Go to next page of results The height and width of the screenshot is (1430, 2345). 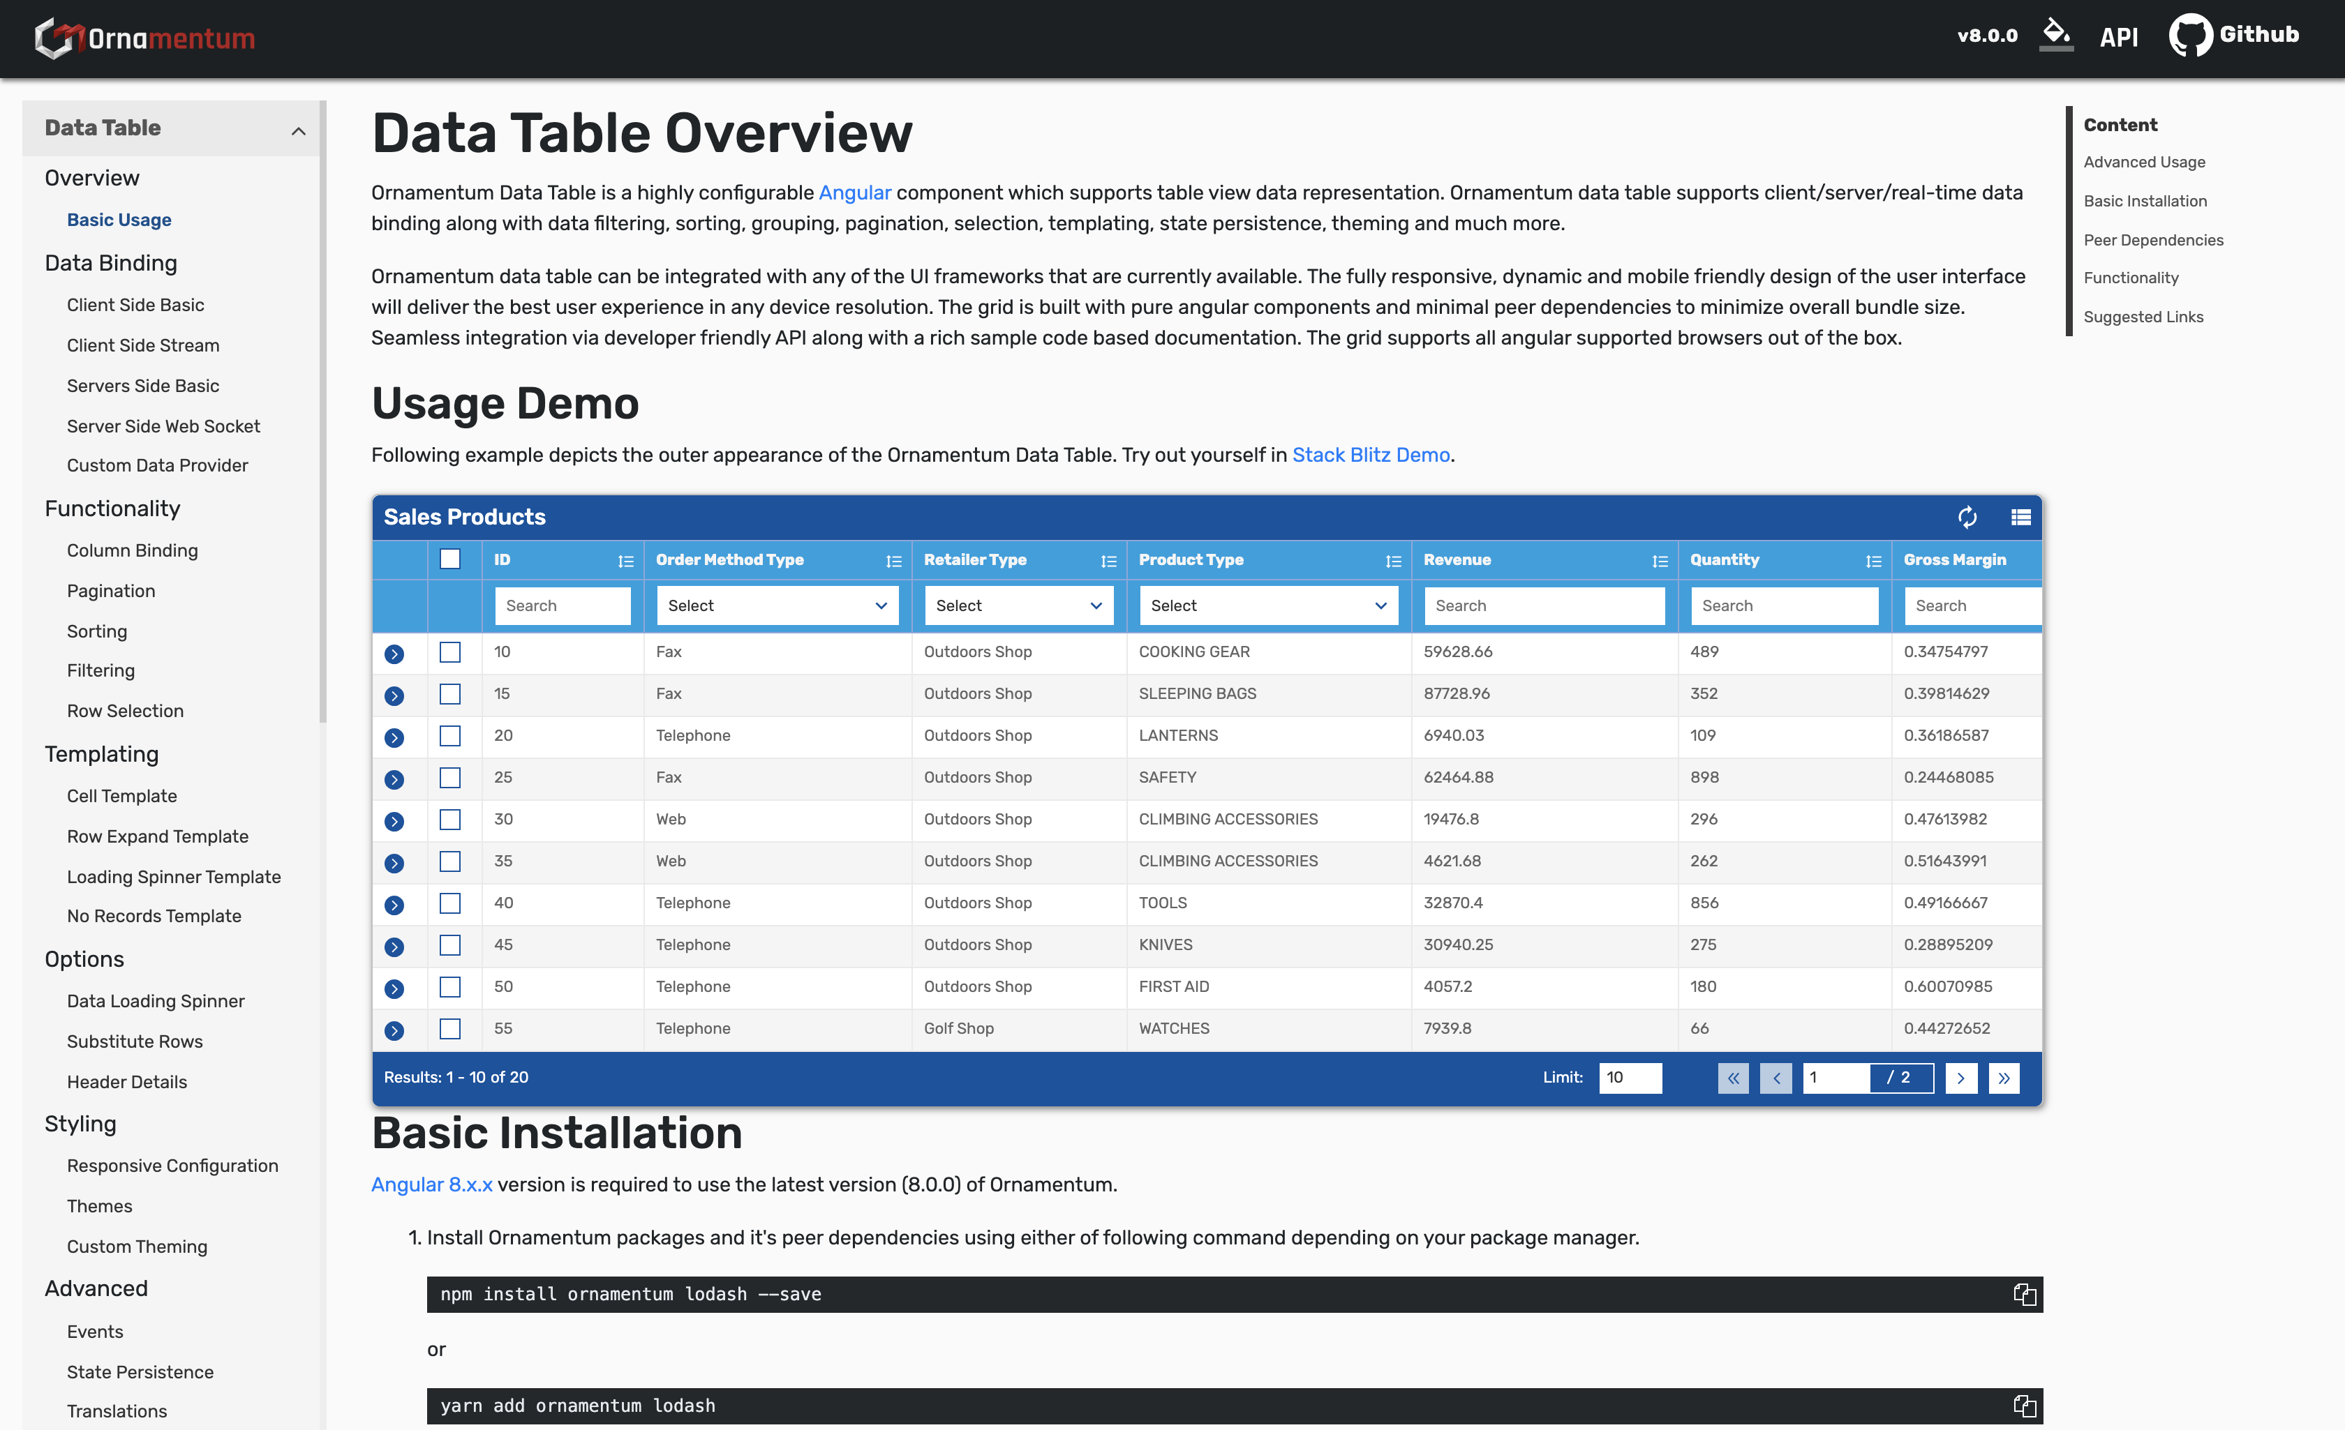(x=1960, y=1078)
